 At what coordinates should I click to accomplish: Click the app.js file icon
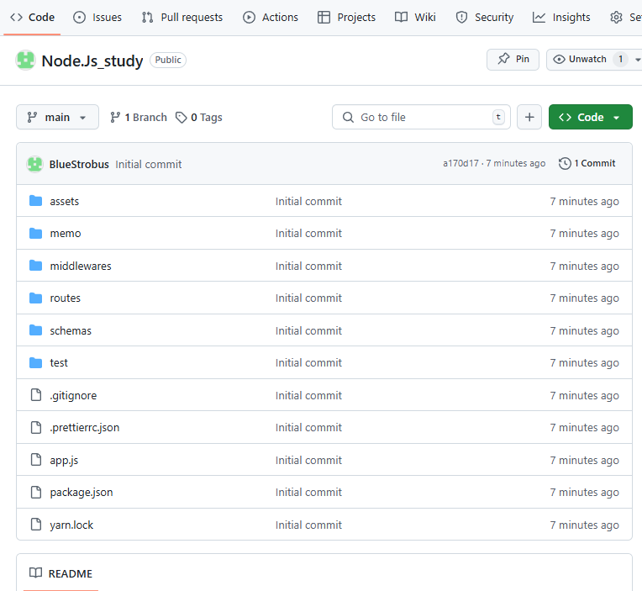pos(36,460)
